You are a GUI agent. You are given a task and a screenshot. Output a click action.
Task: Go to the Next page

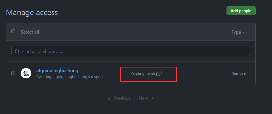146,98
